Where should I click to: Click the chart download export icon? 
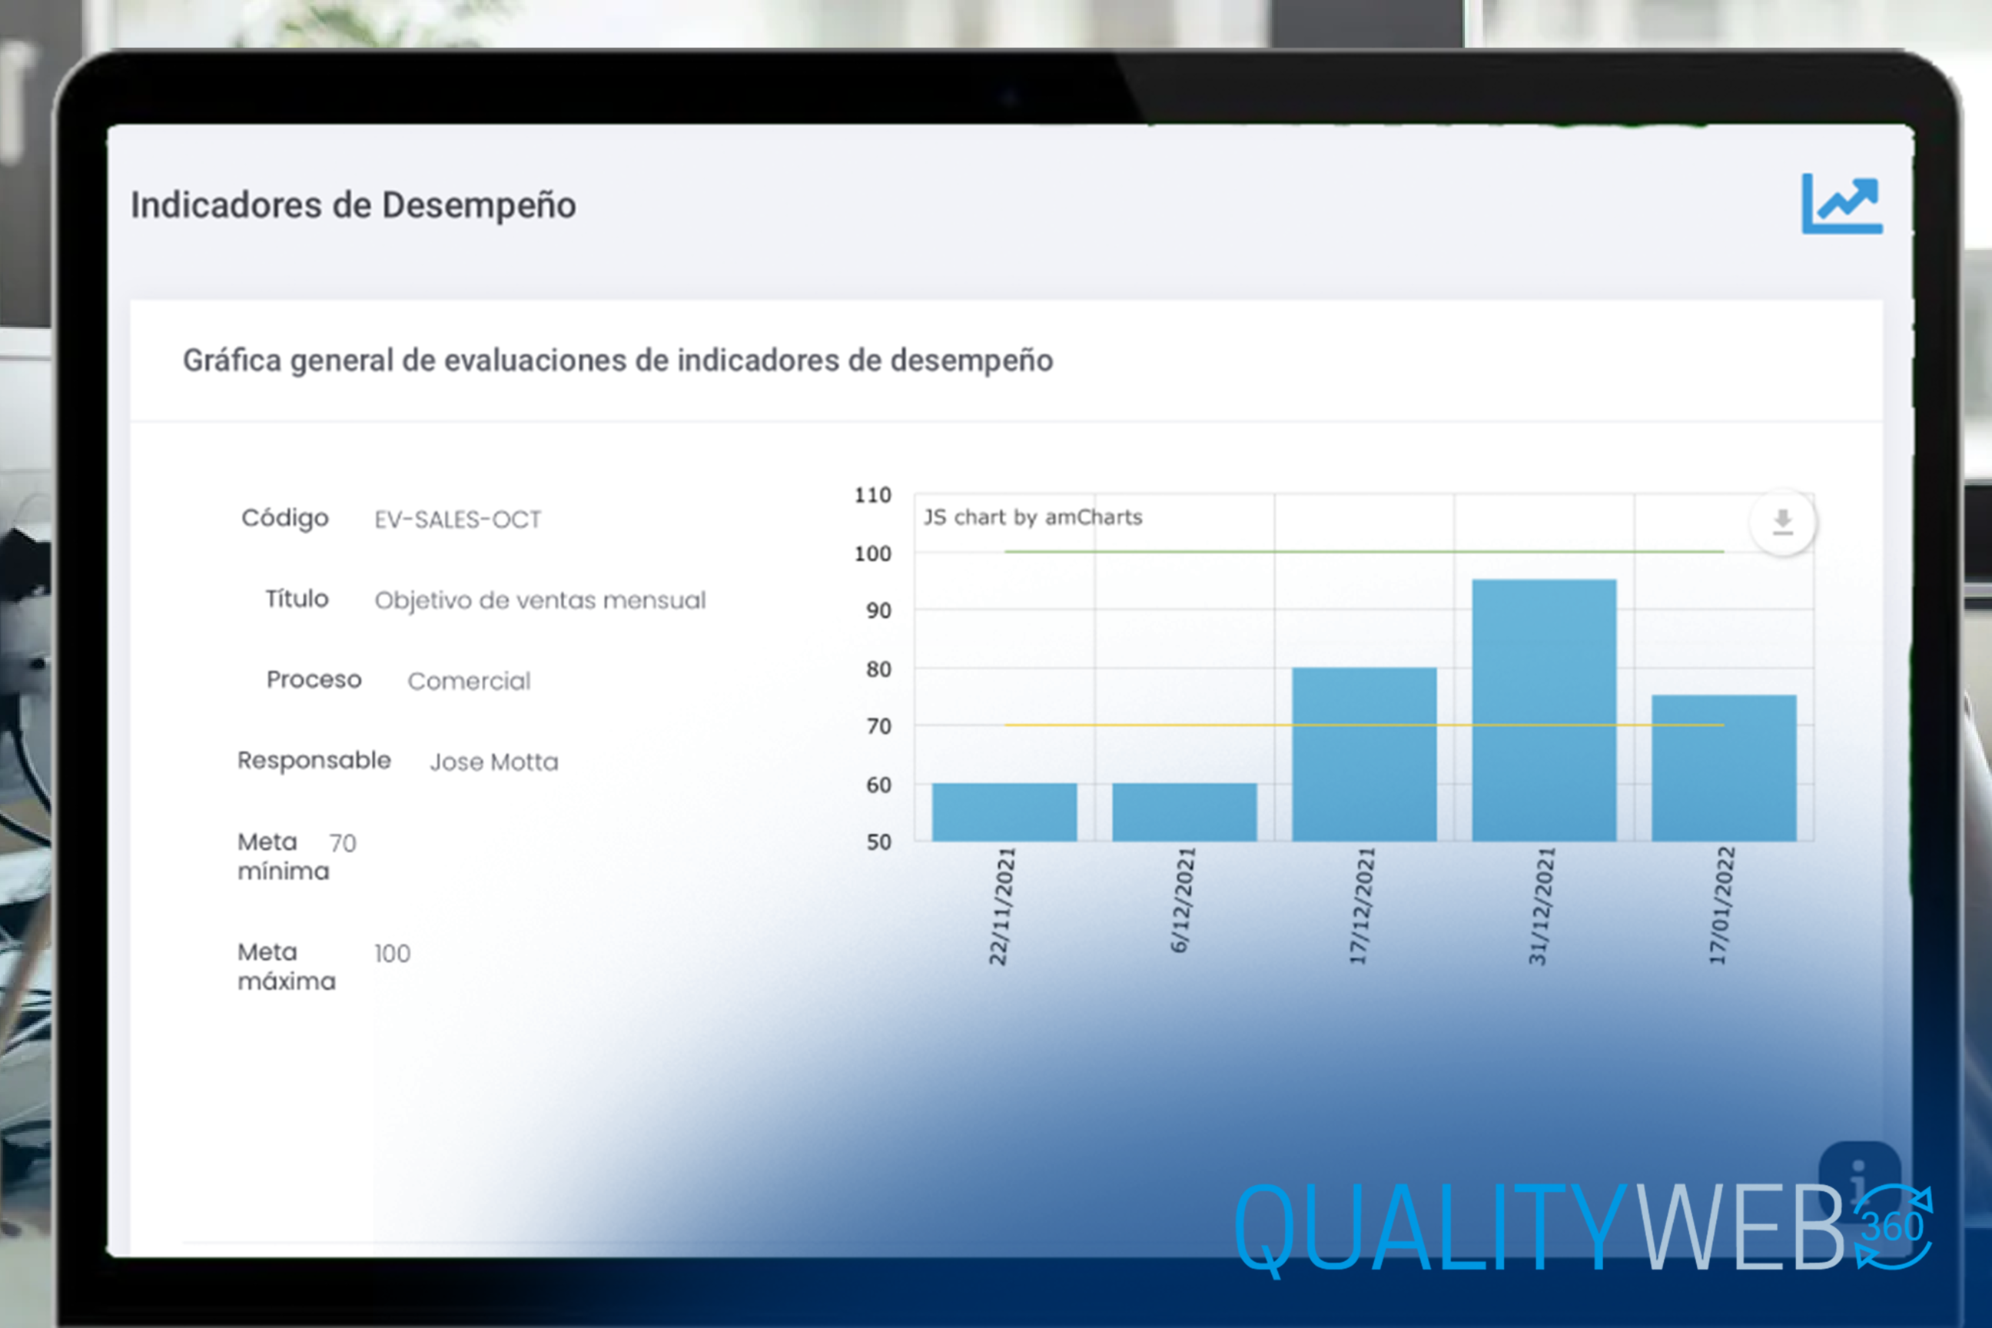click(x=1782, y=522)
